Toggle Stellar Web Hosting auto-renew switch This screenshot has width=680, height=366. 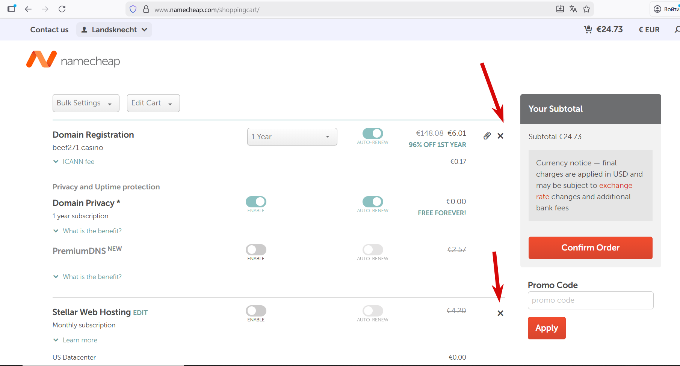373,311
